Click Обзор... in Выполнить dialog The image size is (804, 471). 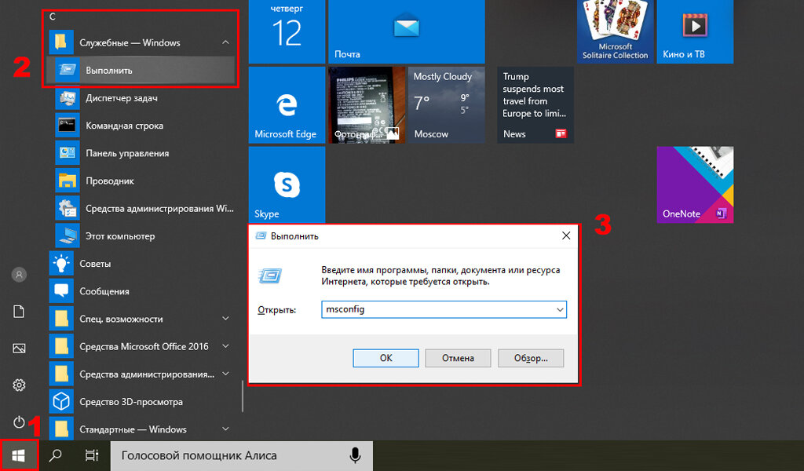(531, 358)
